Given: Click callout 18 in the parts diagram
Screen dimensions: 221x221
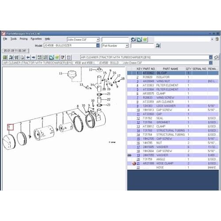Looking at the screenshot, I should click(x=123, y=79).
